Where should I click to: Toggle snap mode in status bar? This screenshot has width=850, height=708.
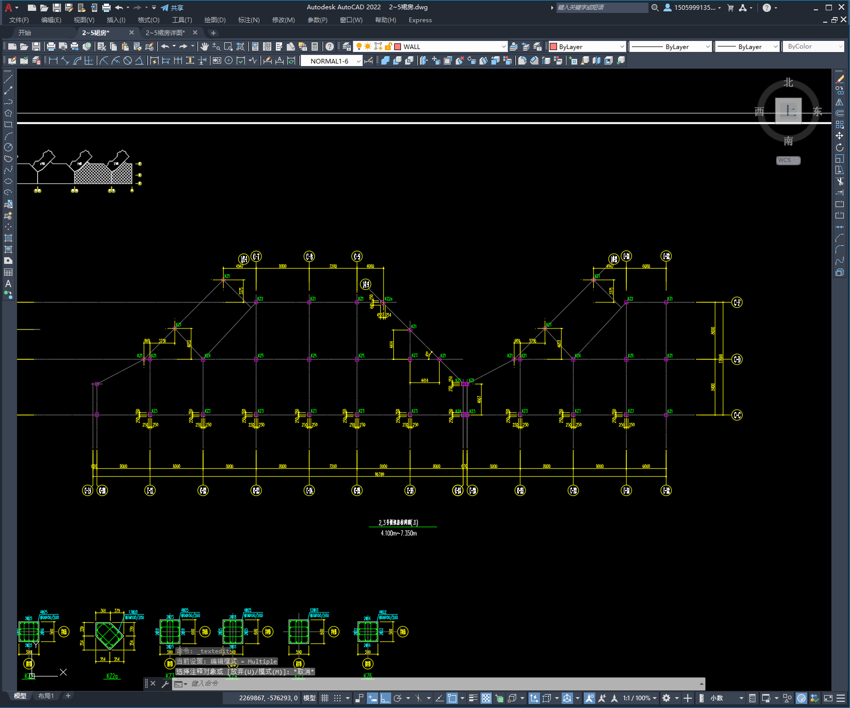pos(337,698)
